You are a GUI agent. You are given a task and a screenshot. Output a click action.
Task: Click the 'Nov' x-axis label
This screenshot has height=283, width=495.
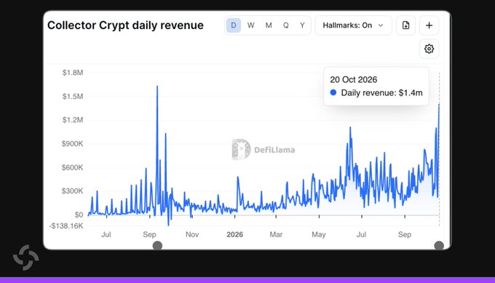click(192, 234)
